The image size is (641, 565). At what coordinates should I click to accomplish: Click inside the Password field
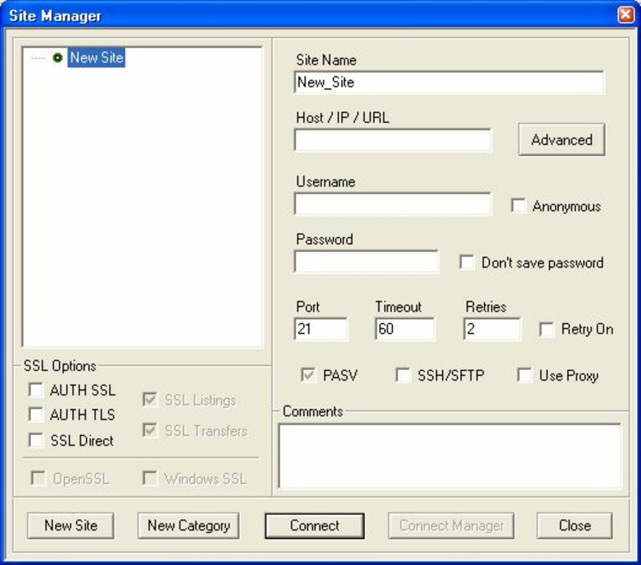[x=366, y=261]
